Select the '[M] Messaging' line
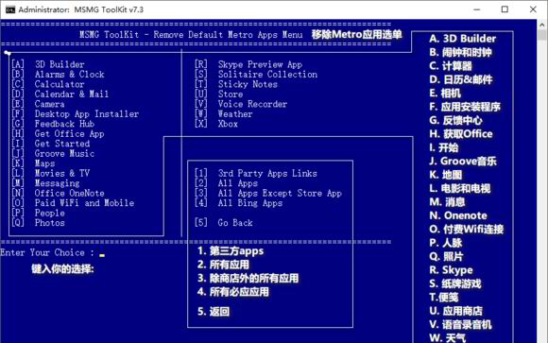Image resolution: width=548 pixels, height=343 pixels. coord(45,183)
